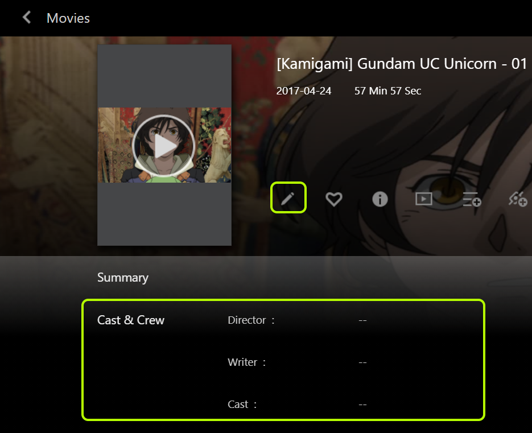Viewport: 532px width, 433px height.
Task: Click the 'Director :' label
Action: tap(251, 320)
